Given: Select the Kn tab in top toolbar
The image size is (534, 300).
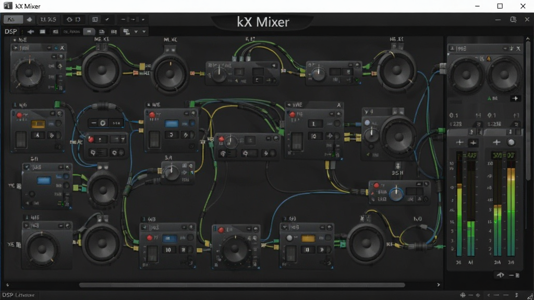Looking at the screenshot, I should click(x=13, y=19).
